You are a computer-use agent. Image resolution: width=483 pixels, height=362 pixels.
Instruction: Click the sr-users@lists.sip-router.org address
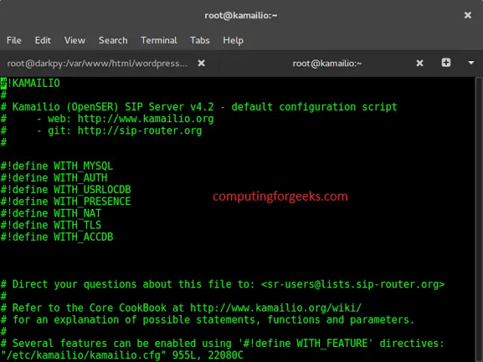(353, 284)
